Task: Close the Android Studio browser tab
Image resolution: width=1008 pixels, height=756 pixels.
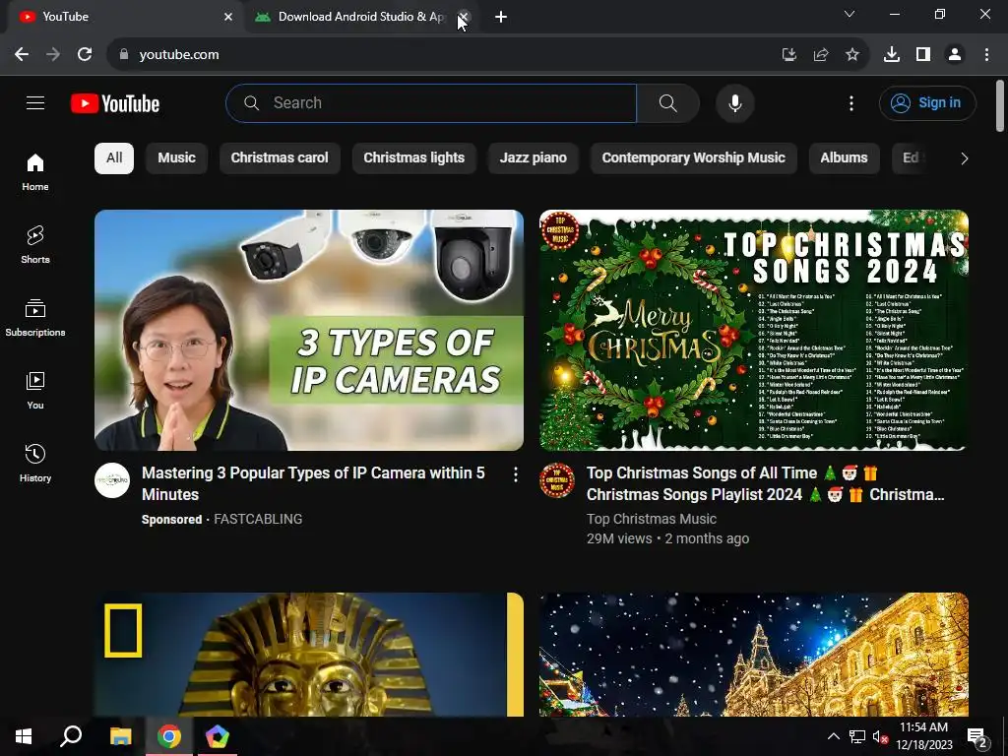Action: point(465,17)
